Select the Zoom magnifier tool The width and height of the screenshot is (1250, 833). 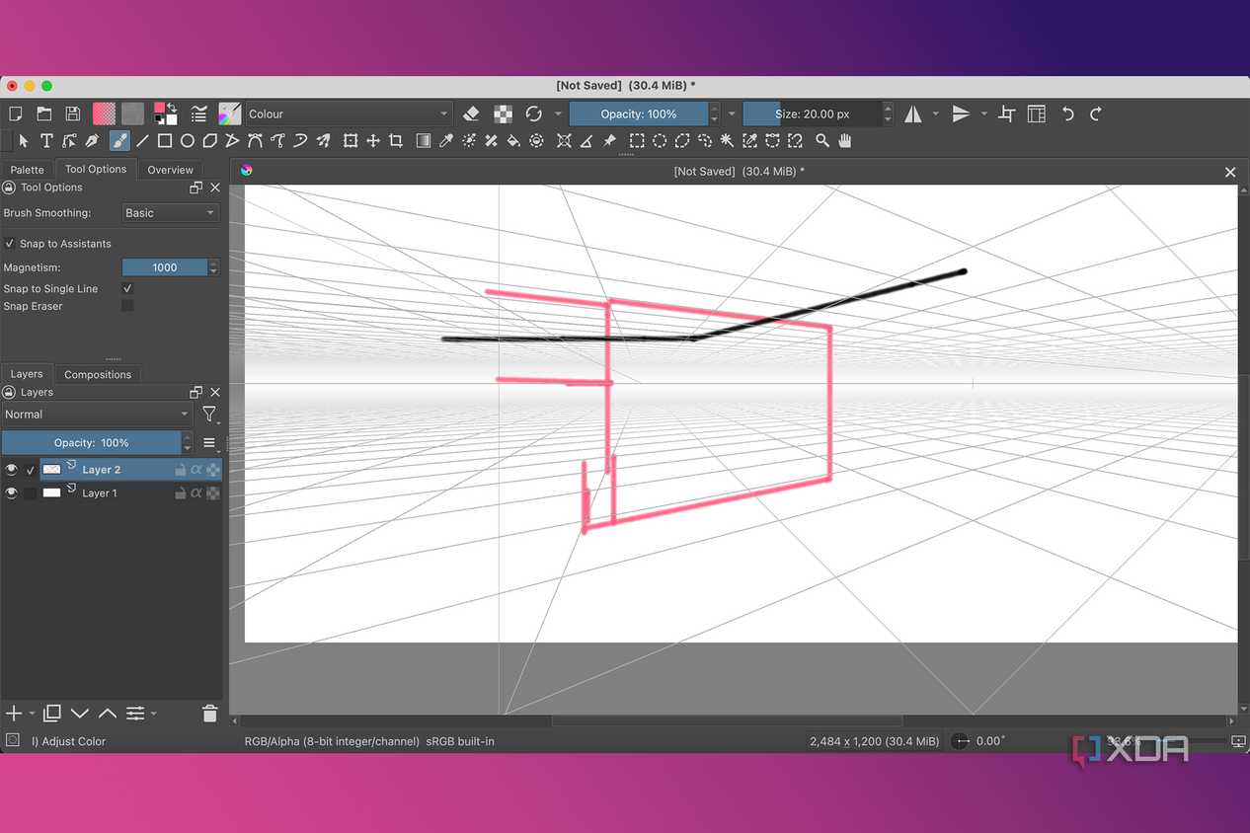click(822, 141)
